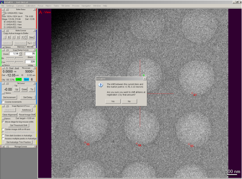
Task: Open the Calibration menu
Action: pyautogui.click(x=31, y=6)
